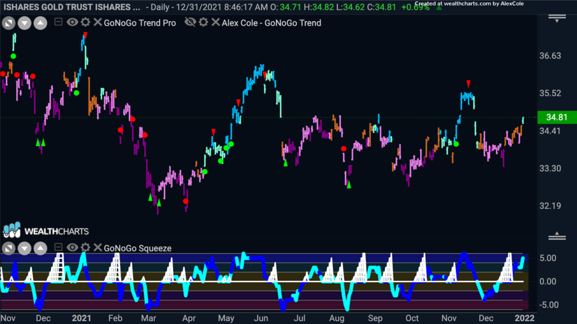Remove the GoNoGo Squeeze indicator

click(97, 247)
